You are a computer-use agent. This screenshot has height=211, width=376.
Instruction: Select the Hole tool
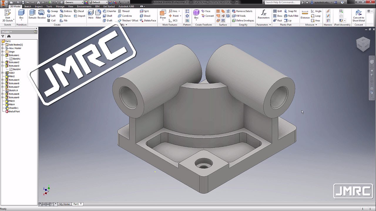pos(91,14)
